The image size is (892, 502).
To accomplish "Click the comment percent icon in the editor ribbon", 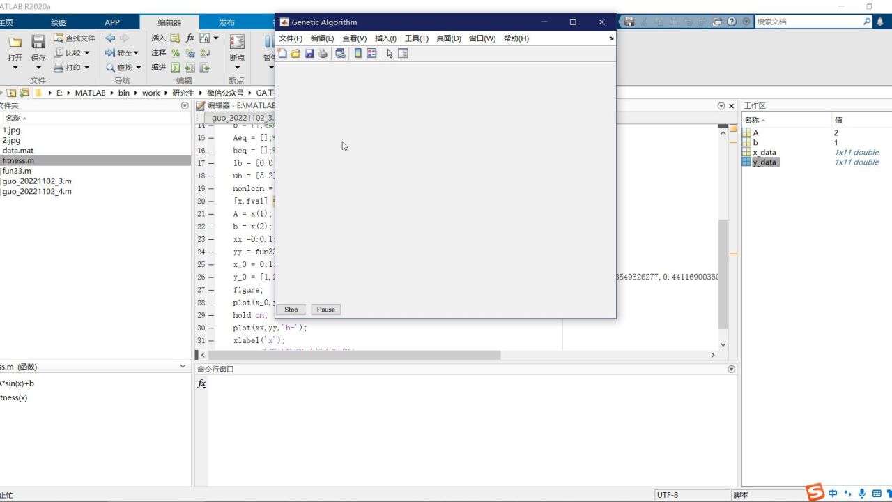I will (x=176, y=53).
